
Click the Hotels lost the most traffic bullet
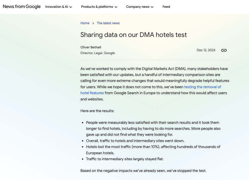tap(153, 150)
